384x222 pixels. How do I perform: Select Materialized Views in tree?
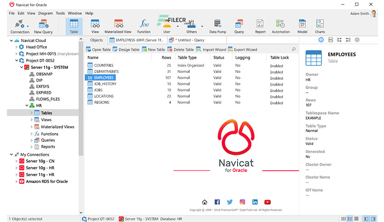(x=57, y=127)
